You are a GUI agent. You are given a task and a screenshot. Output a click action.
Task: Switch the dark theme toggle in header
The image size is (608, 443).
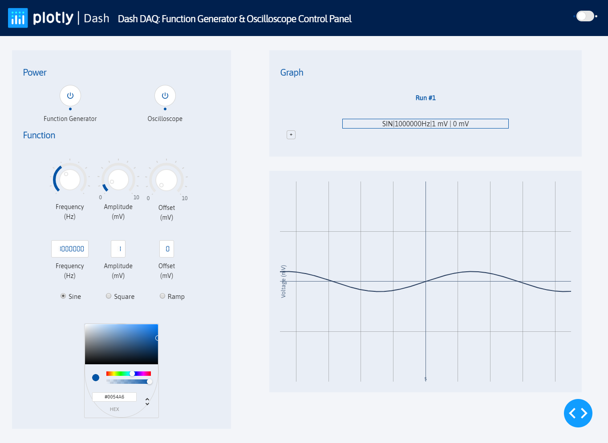pyautogui.click(x=585, y=16)
